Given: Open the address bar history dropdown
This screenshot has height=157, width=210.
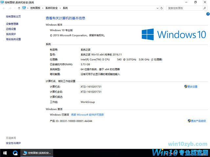Looking at the screenshot, I should coord(157,8).
